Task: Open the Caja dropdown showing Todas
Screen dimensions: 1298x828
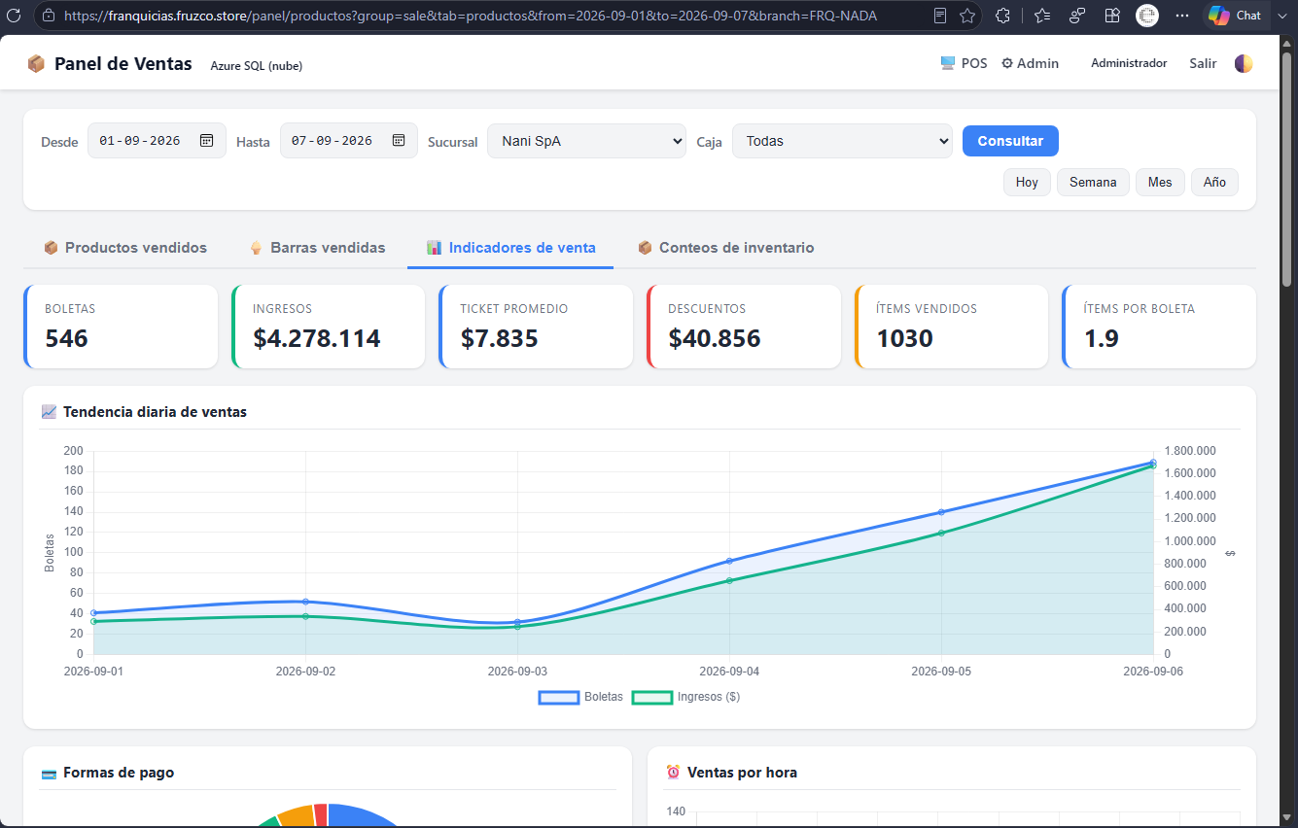Action: (842, 141)
